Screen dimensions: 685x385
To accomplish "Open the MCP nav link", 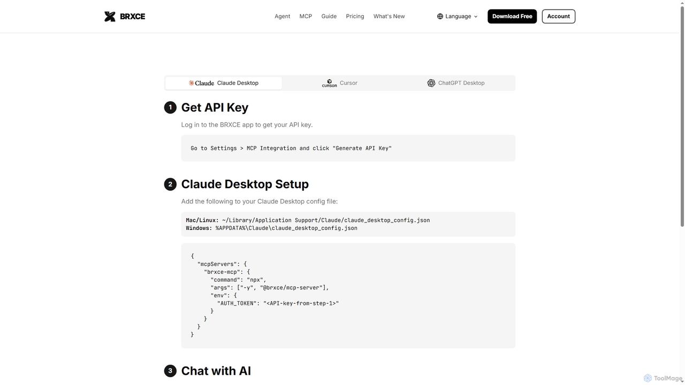I will click(306, 17).
